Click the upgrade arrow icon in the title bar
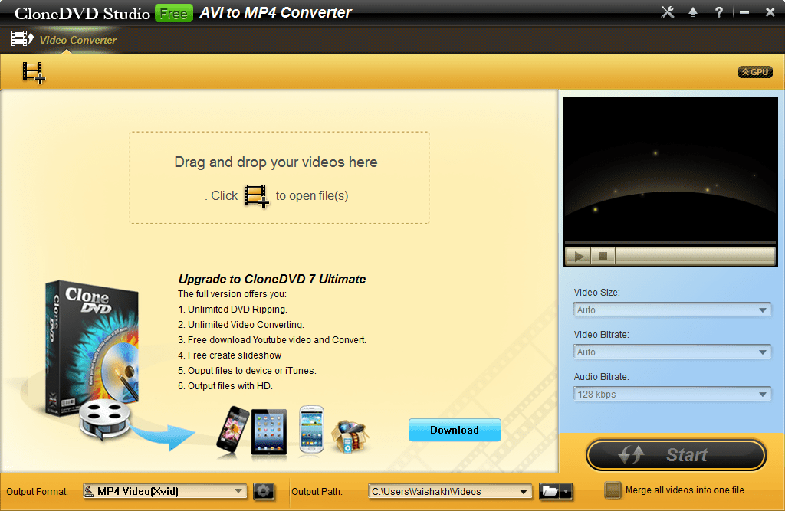 693,12
